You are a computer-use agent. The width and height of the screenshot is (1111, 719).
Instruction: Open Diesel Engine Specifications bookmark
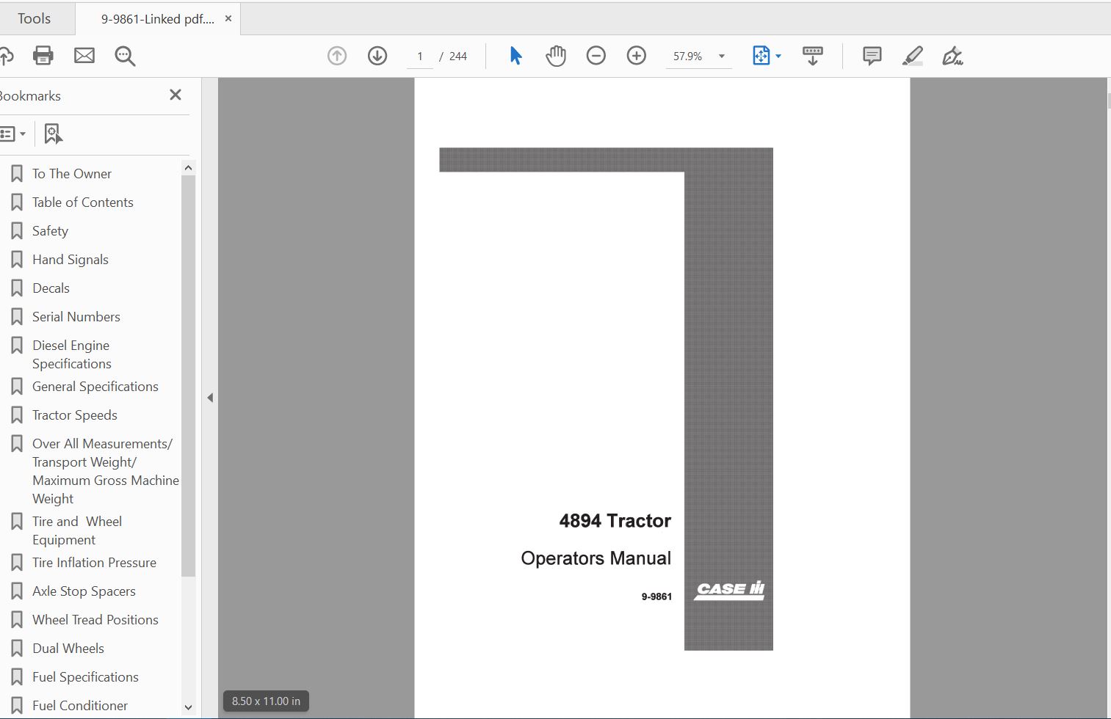click(72, 354)
